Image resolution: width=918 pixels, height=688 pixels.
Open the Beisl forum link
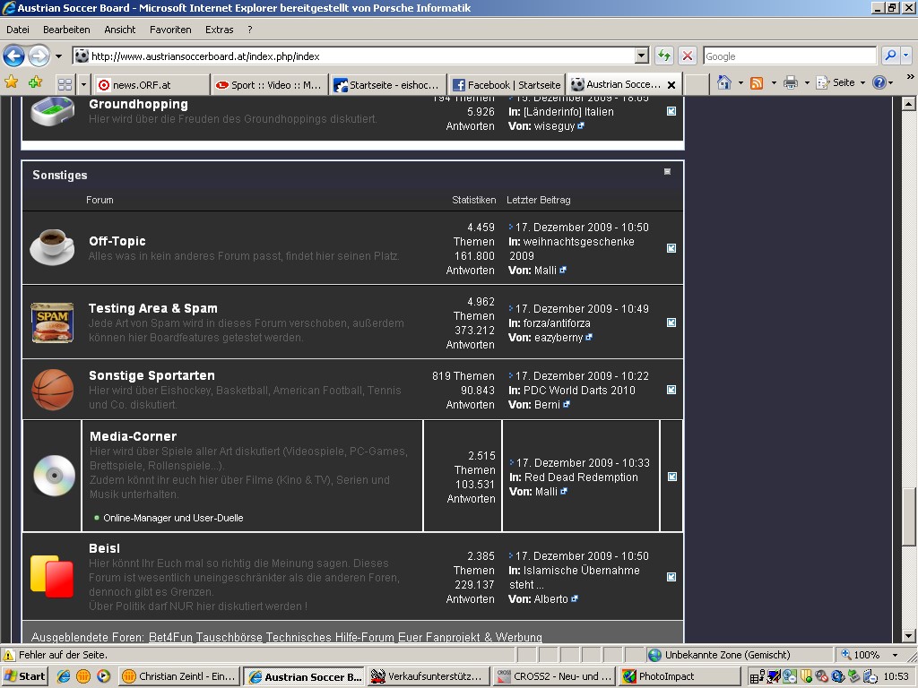104,548
